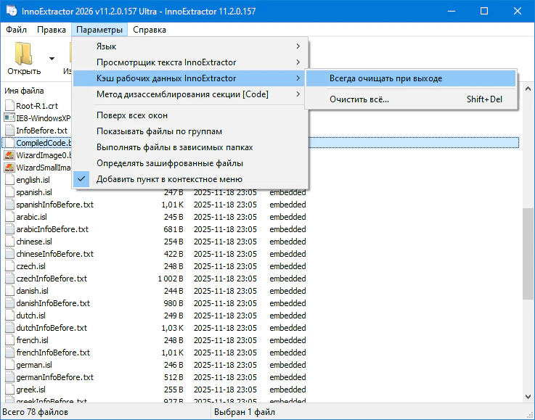Click the Открыть folder icon in toolbar
This screenshot has width=535, height=420.
tap(24, 54)
